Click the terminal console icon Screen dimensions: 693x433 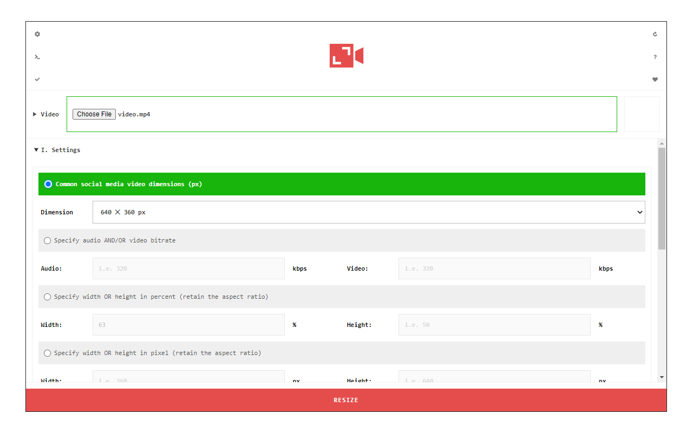(37, 57)
